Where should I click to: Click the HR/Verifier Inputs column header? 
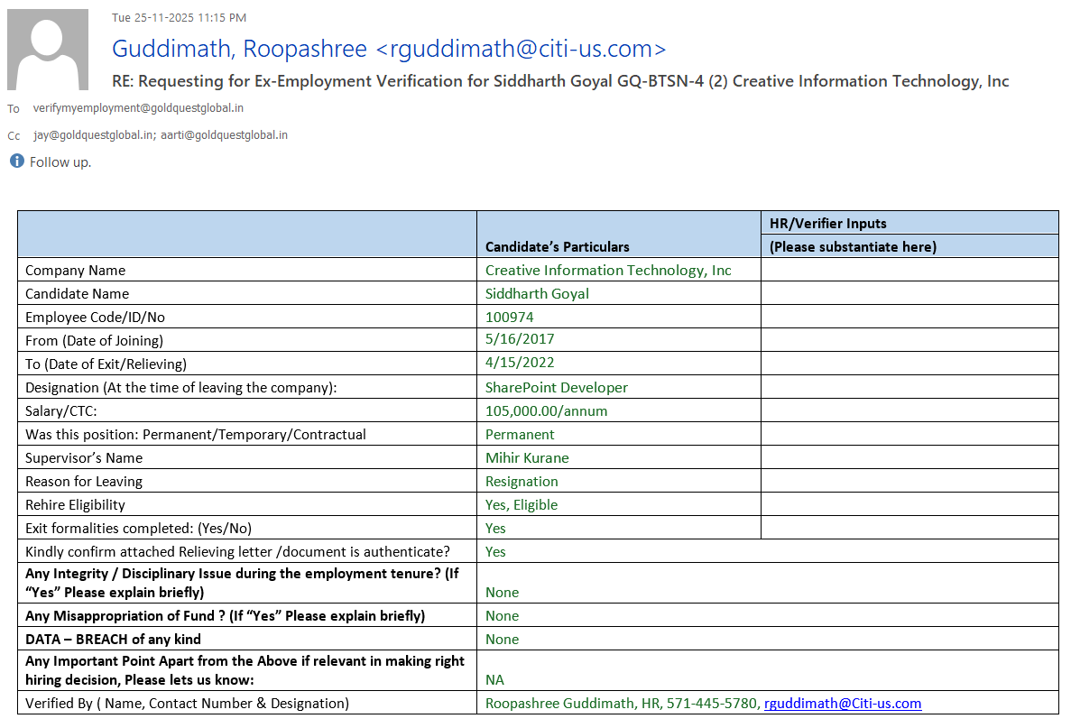pyautogui.click(x=827, y=223)
